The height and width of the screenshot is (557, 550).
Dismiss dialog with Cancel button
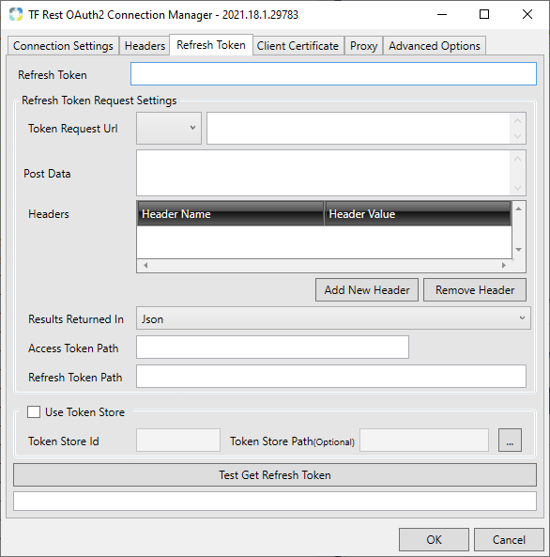[509, 539]
